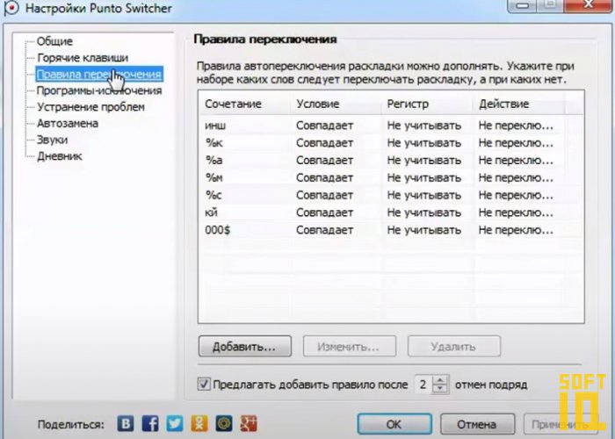Viewport: 615px width, 439px height.
Task: Select Правила переключения in the tree
Action: tap(99, 74)
